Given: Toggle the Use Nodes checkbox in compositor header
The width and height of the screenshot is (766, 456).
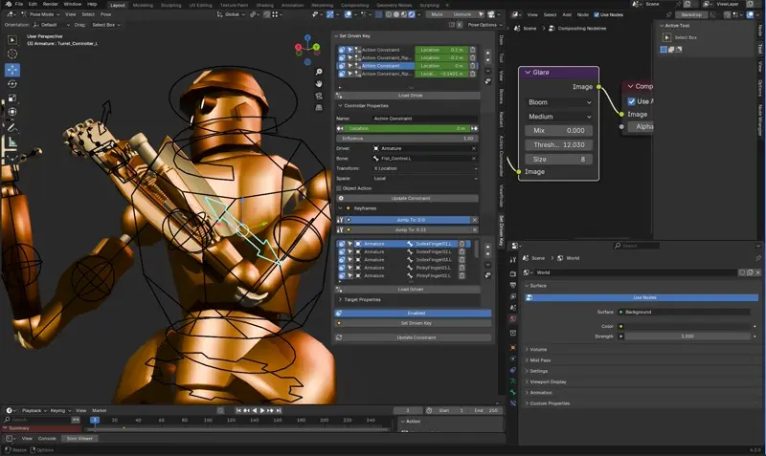Looking at the screenshot, I should (x=597, y=14).
